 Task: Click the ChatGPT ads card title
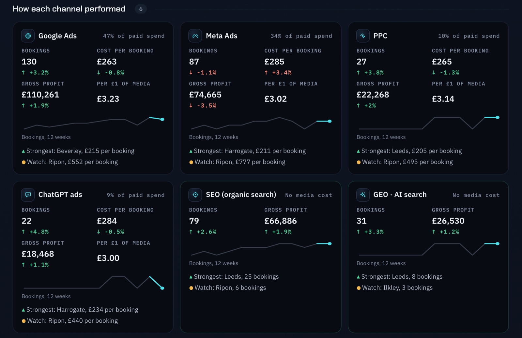pyautogui.click(x=60, y=195)
